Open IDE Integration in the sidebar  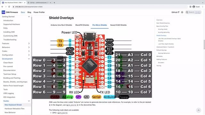(x=9, y=97)
